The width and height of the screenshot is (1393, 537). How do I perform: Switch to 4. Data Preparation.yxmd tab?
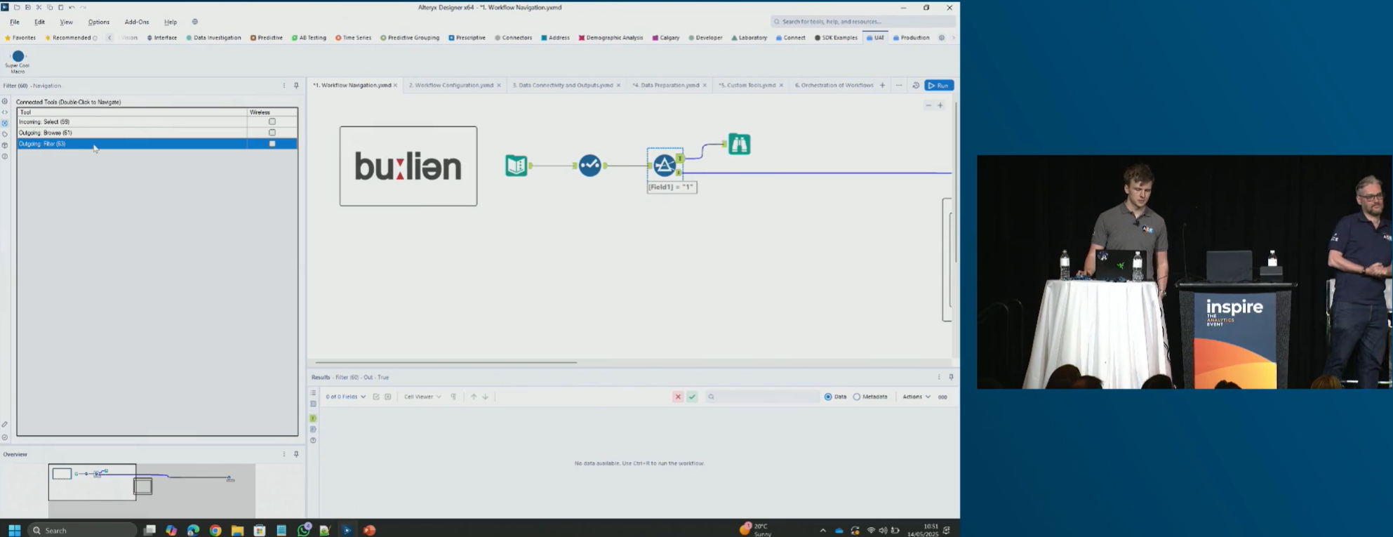665,86
